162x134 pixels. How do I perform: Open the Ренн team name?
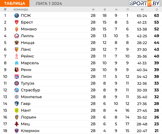(26, 70)
